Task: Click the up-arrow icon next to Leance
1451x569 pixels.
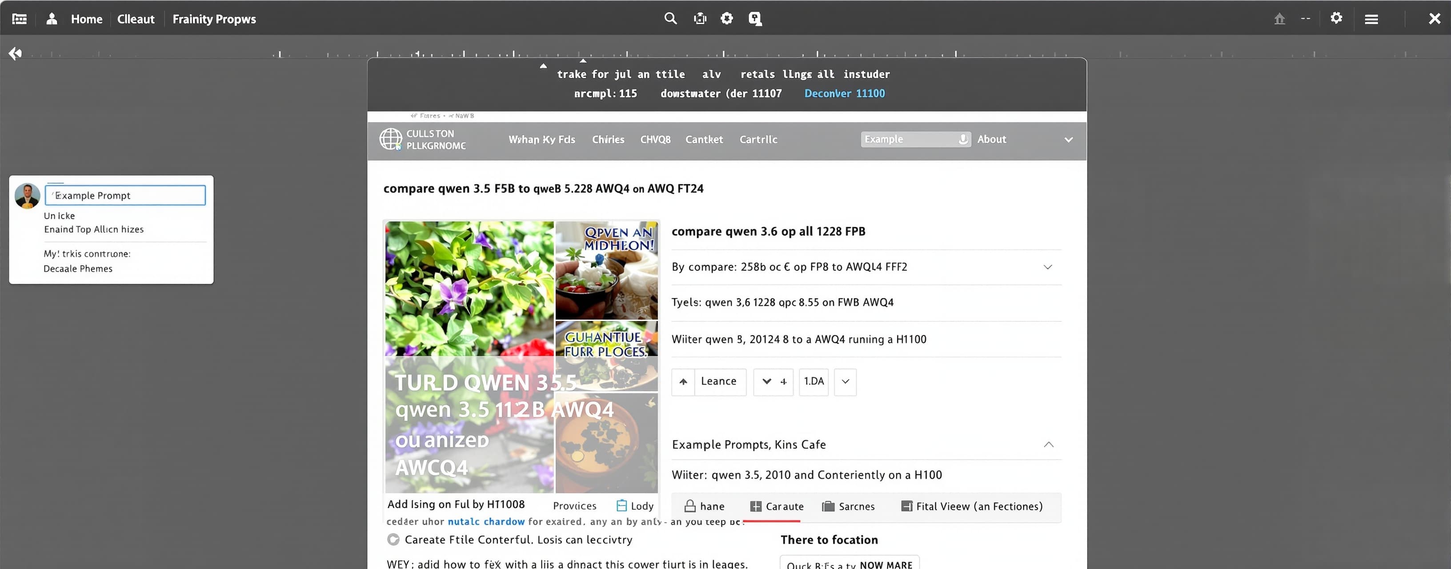Action: click(683, 382)
